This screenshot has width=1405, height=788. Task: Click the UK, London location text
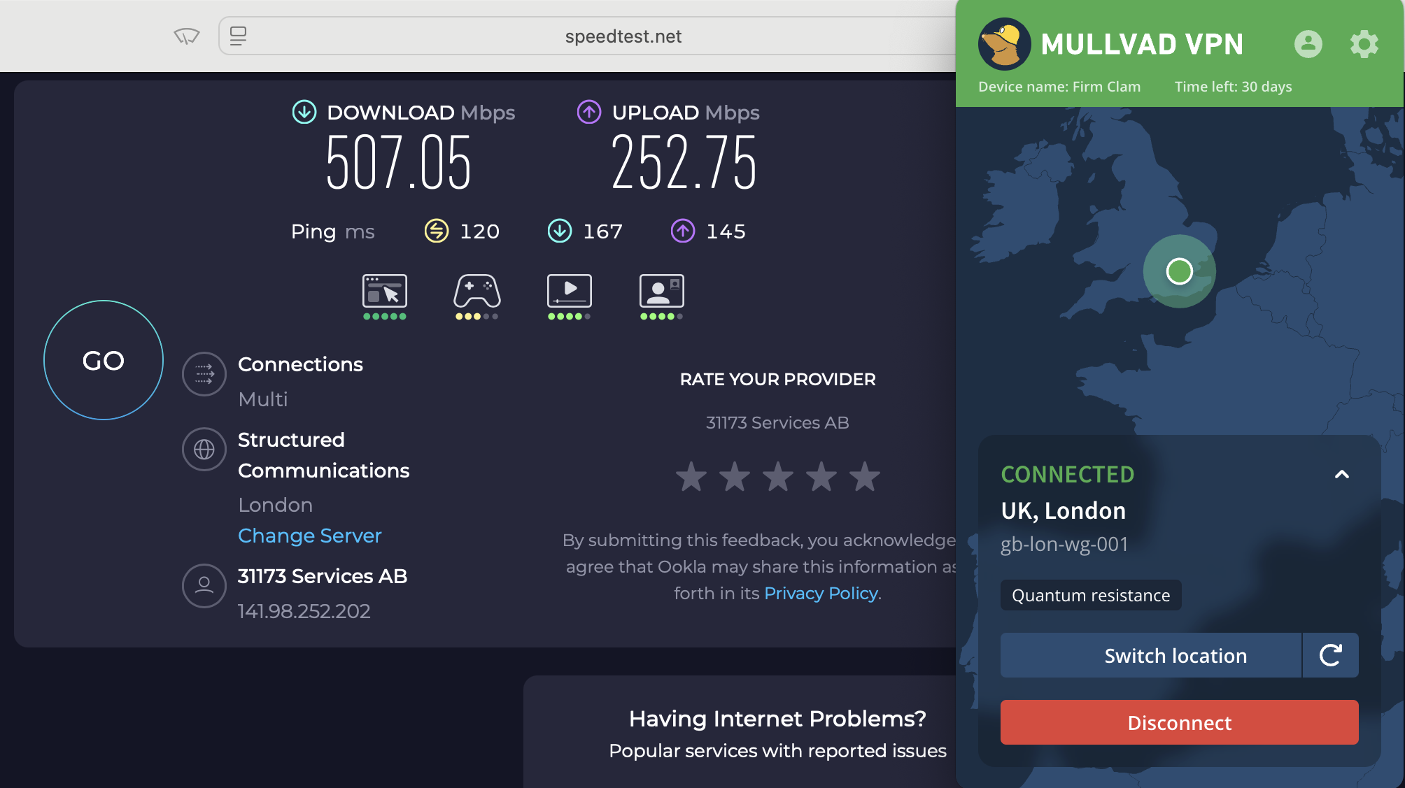pos(1064,511)
